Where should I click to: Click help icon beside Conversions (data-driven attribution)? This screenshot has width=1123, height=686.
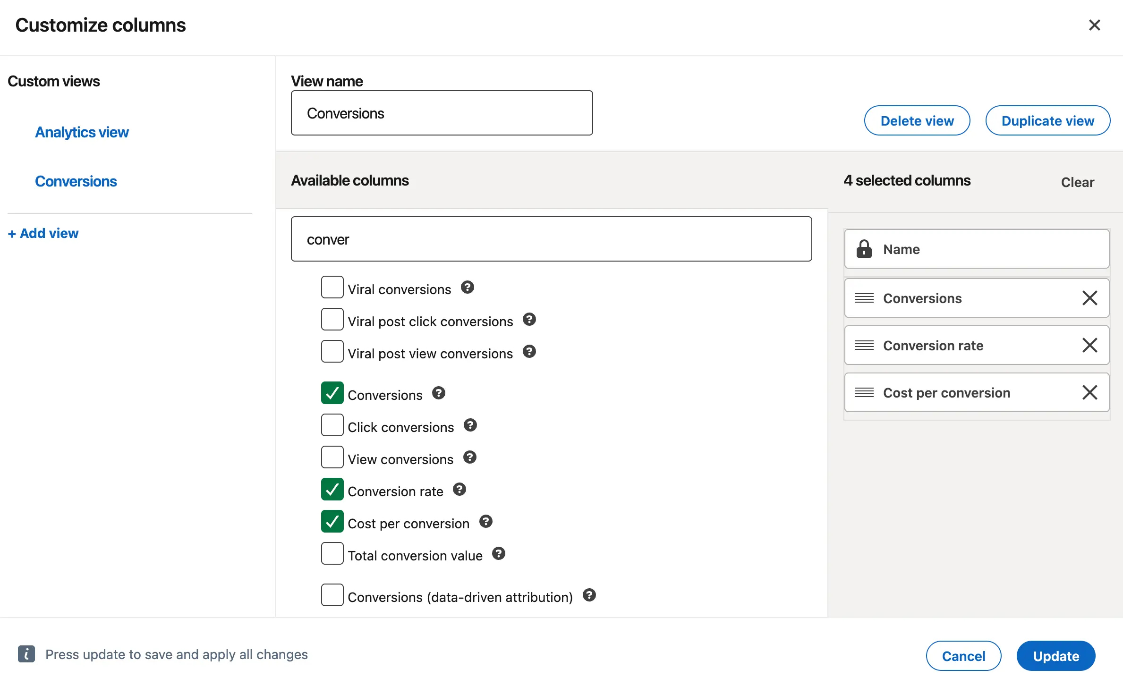[x=589, y=595]
